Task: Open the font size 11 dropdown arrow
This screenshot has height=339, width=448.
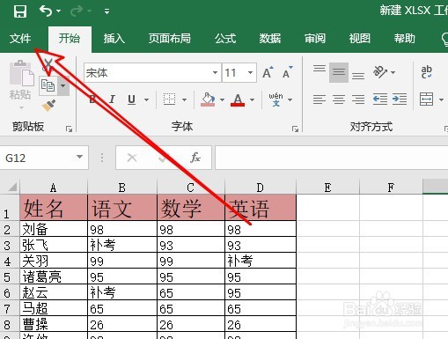Action: pyautogui.click(x=250, y=72)
